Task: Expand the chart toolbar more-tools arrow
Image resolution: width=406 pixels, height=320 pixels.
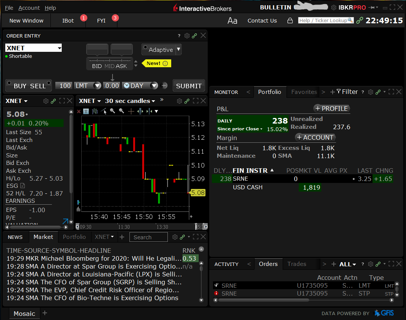Action: point(157,112)
